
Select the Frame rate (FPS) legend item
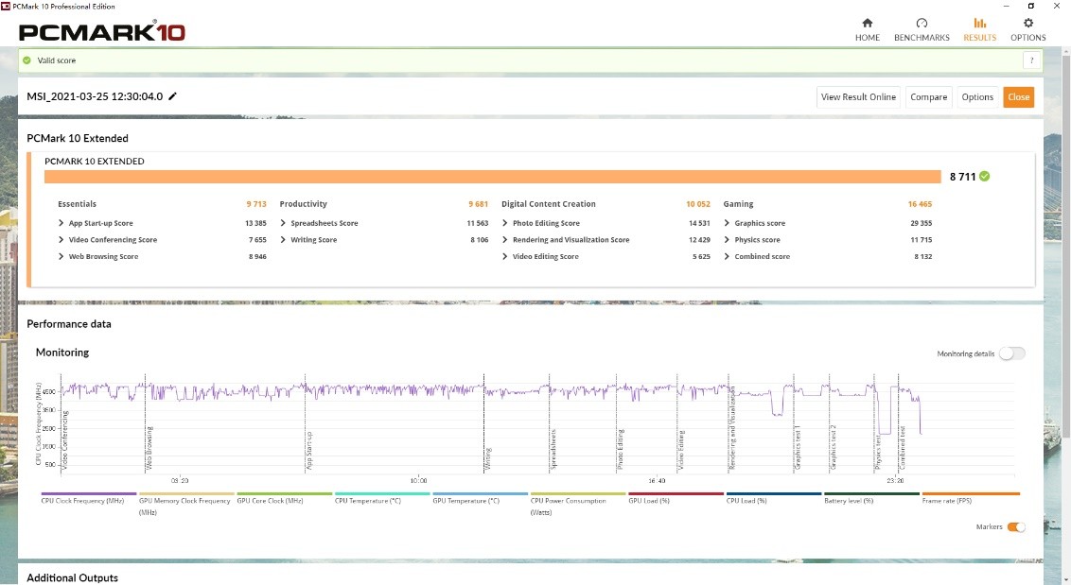(971, 493)
